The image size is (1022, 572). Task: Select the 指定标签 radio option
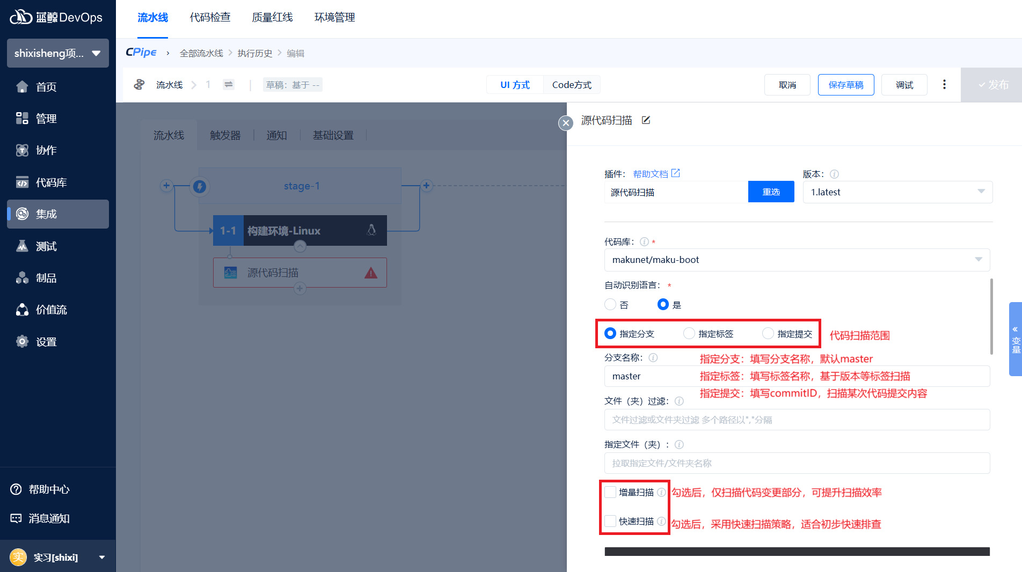click(x=689, y=334)
